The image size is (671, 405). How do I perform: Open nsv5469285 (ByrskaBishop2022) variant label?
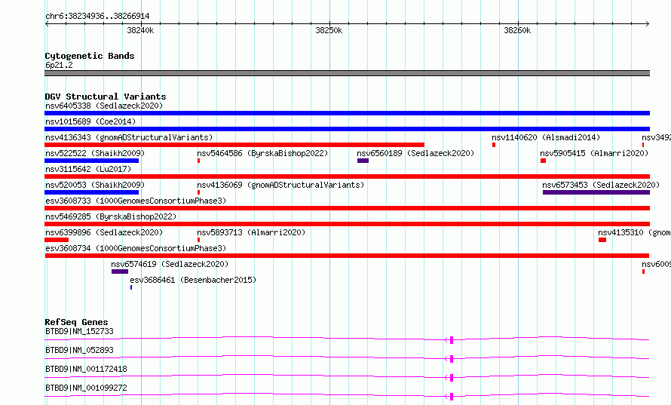[111, 216]
